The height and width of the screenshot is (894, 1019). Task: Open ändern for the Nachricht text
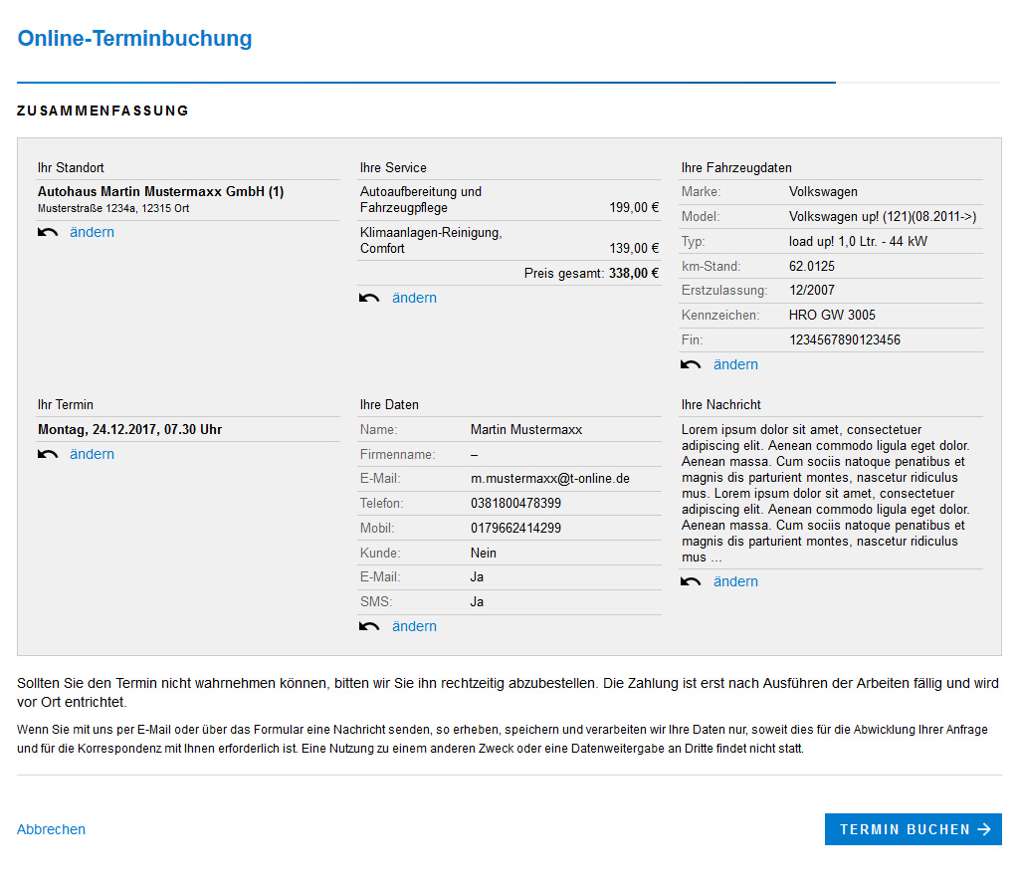(x=735, y=580)
